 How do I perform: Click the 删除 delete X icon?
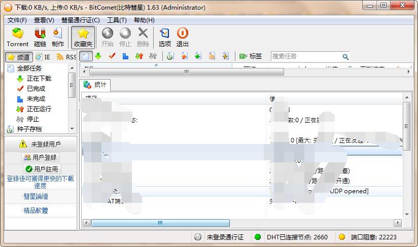[143, 37]
